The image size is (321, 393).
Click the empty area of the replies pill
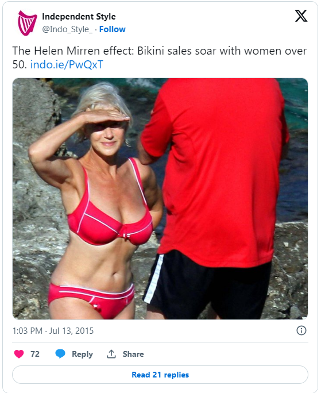(250, 375)
